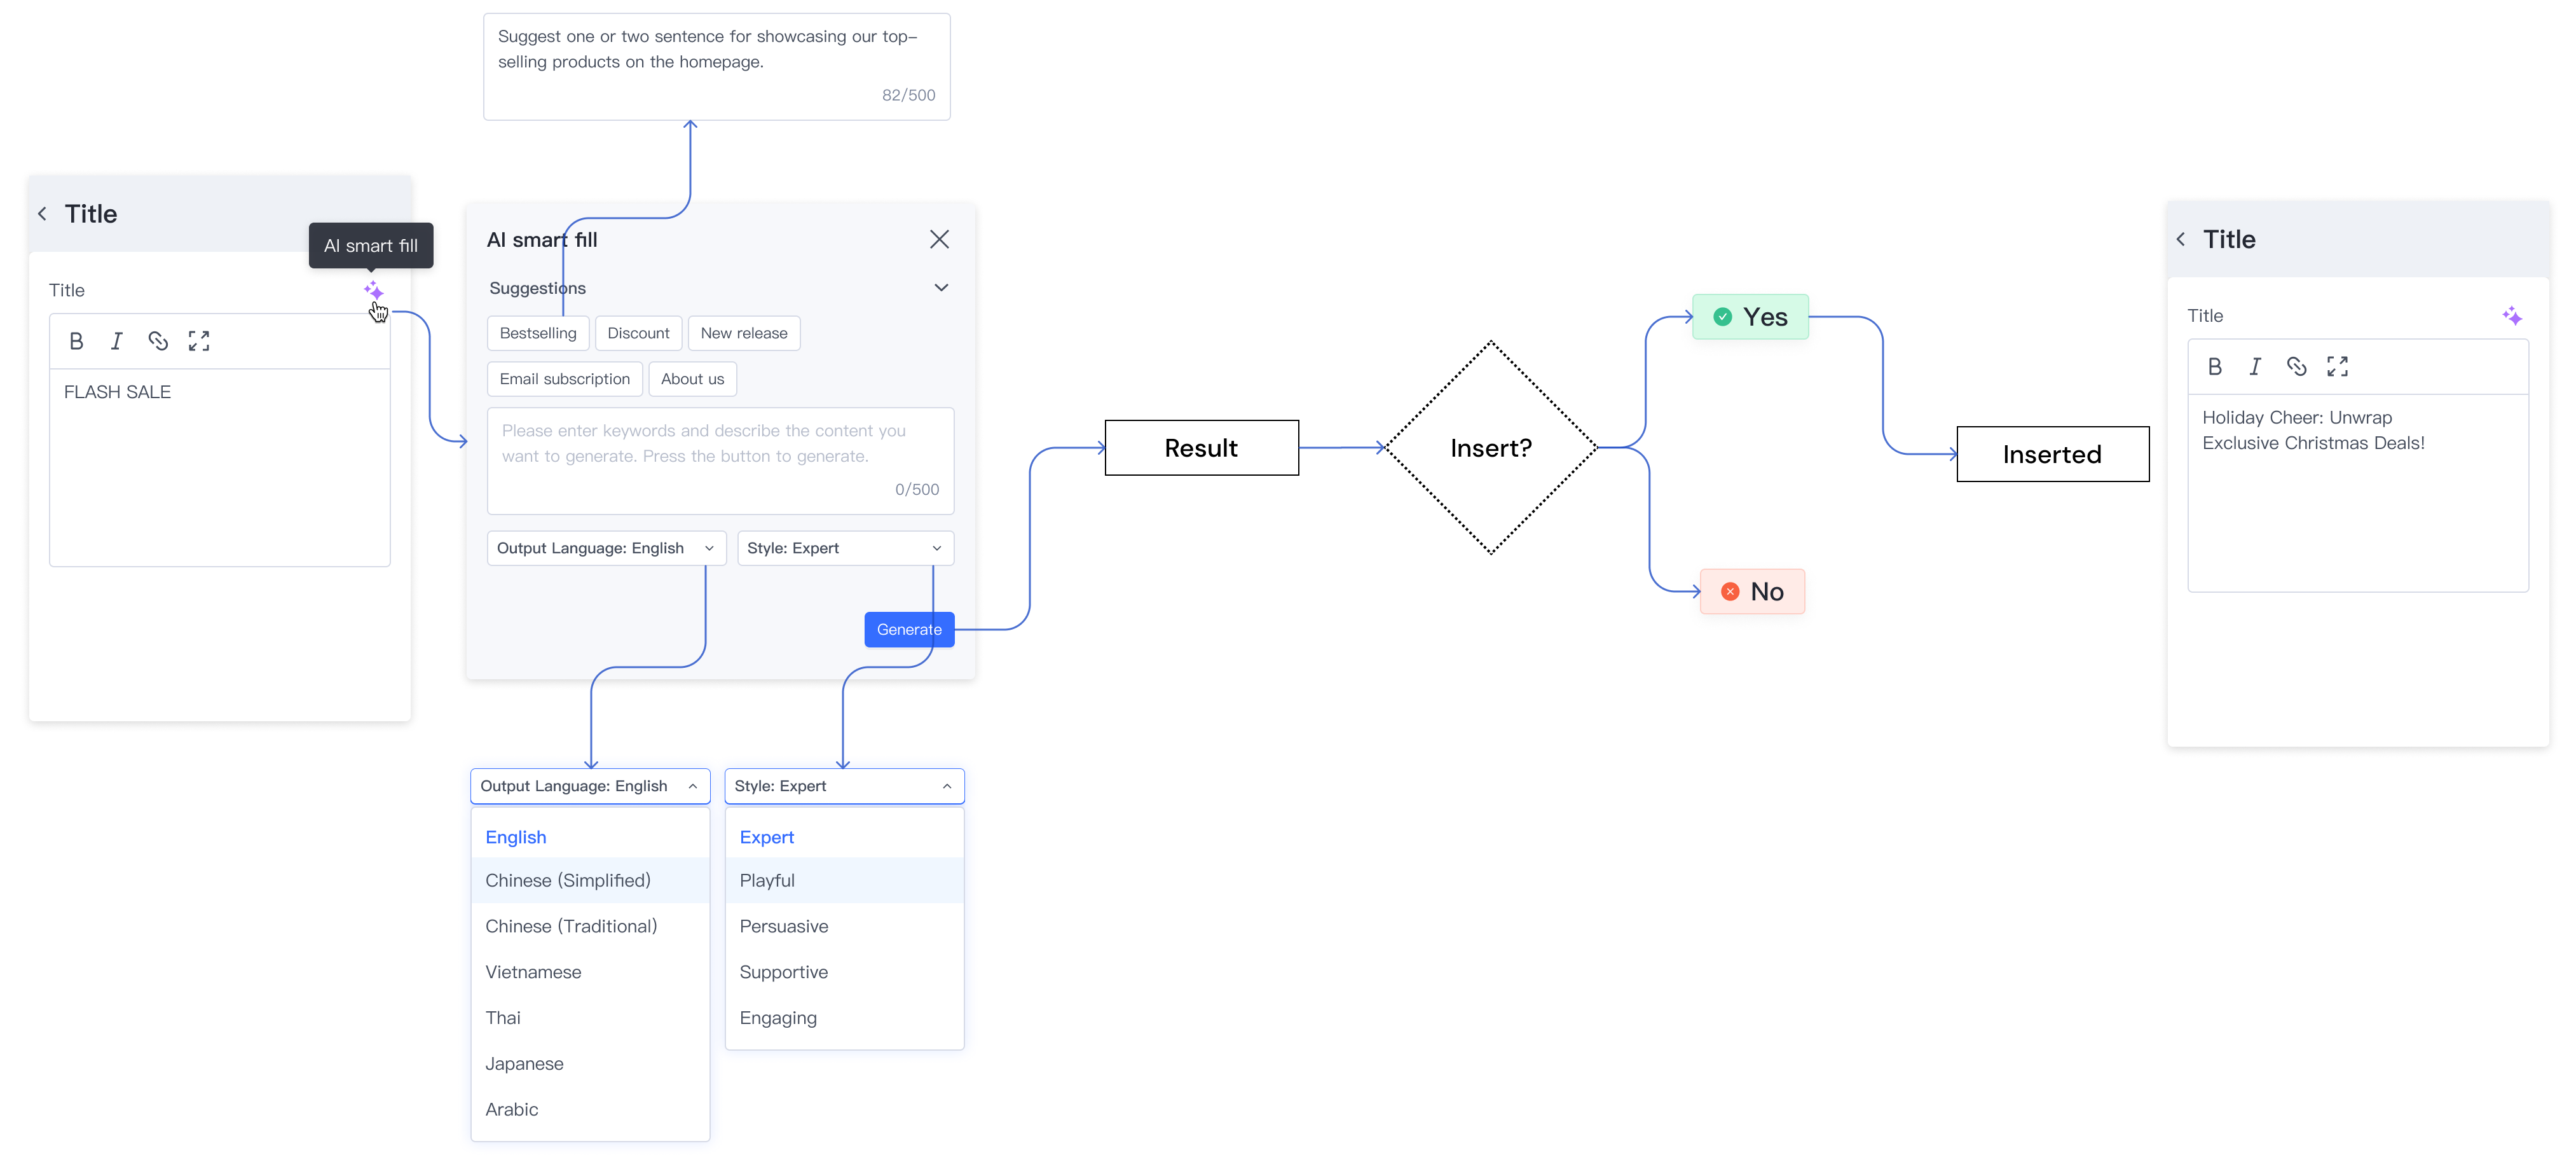This screenshot has height=1155, width=2576.
Task: Select Japanese output language option
Action: (x=524, y=1064)
